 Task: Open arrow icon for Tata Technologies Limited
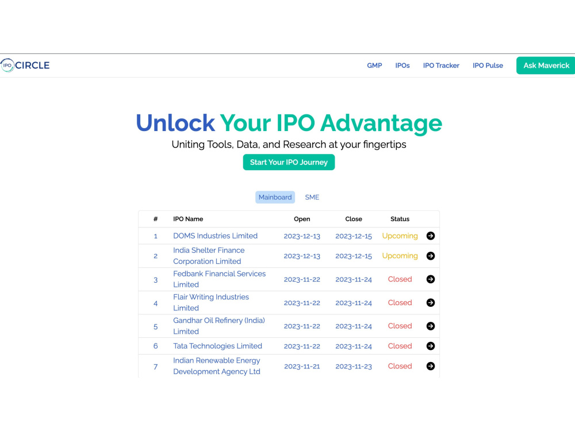click(431, 346)
